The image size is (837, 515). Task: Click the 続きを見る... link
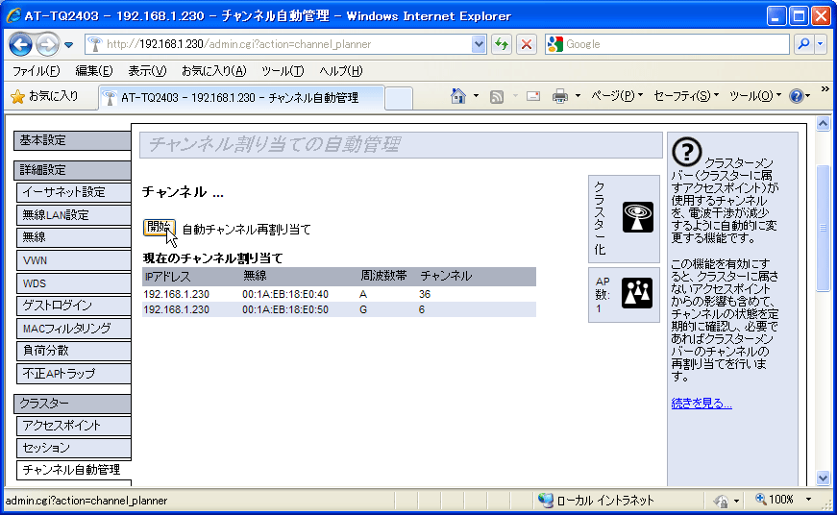(x=701, y=404)
